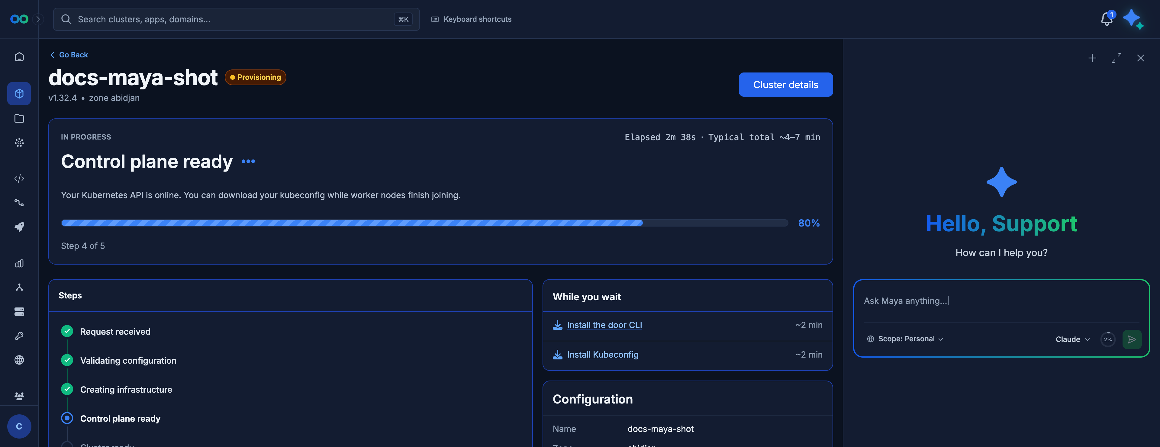The image size is (1160, 447).
Task: Click the Step 4 of 5 label
Action: (83, 246)
